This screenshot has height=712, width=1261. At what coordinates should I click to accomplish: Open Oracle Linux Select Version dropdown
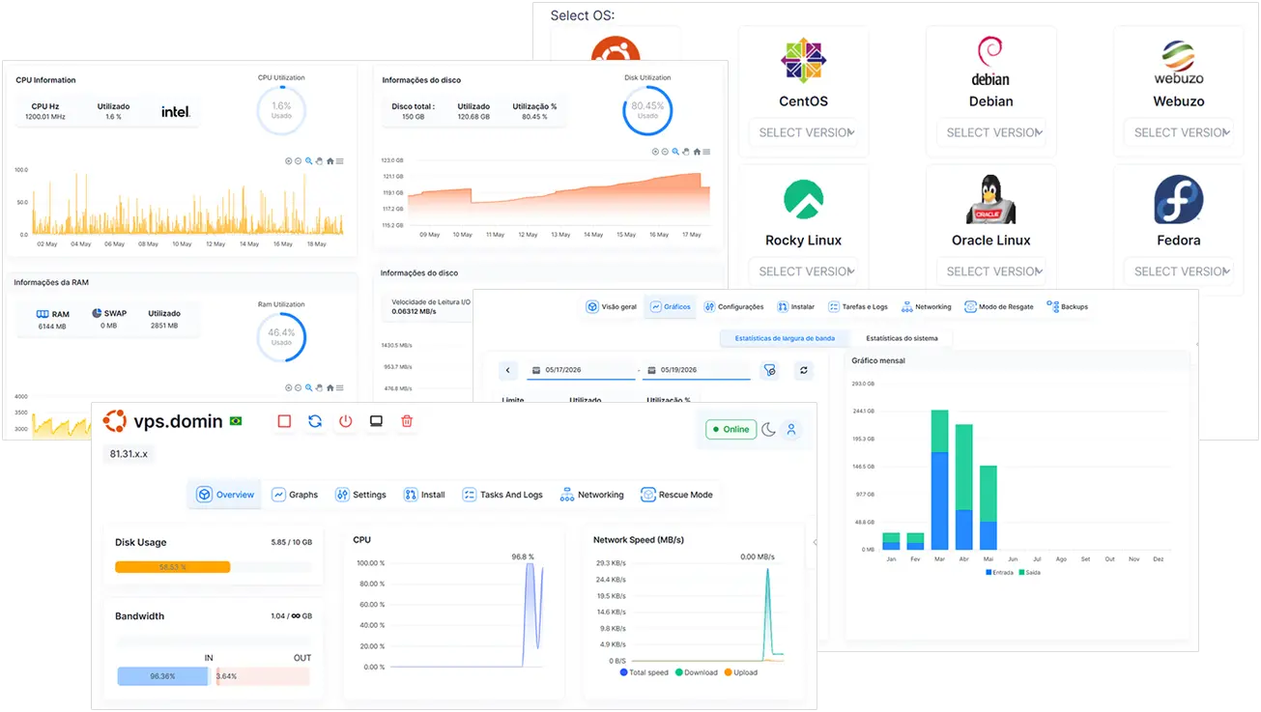pos(990,271)
